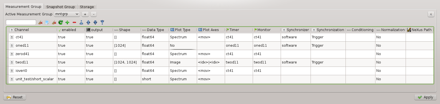Click the Plot Axes column header
This screenshot has height=104, width=440.
[x=211, y=30]
